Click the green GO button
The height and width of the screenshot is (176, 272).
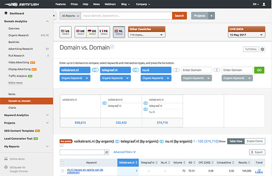[259, 70]
